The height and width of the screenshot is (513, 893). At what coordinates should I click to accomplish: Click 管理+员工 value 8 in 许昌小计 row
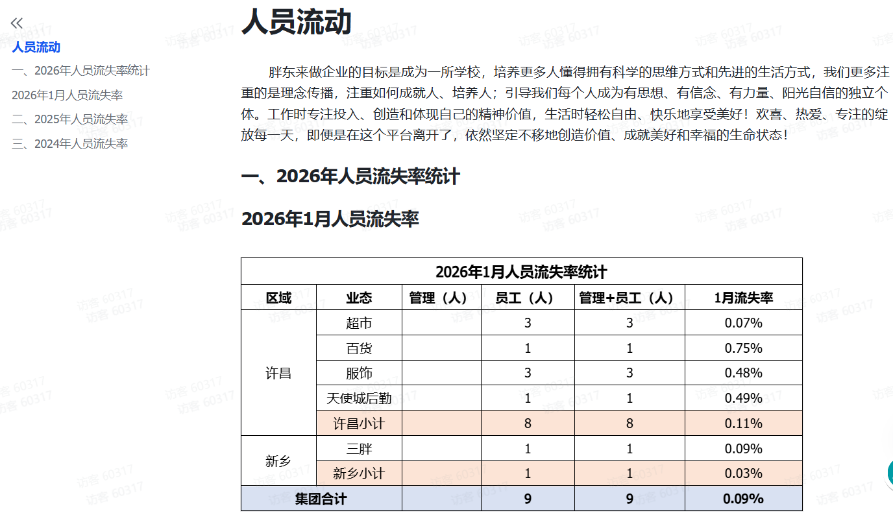point(630,424)
